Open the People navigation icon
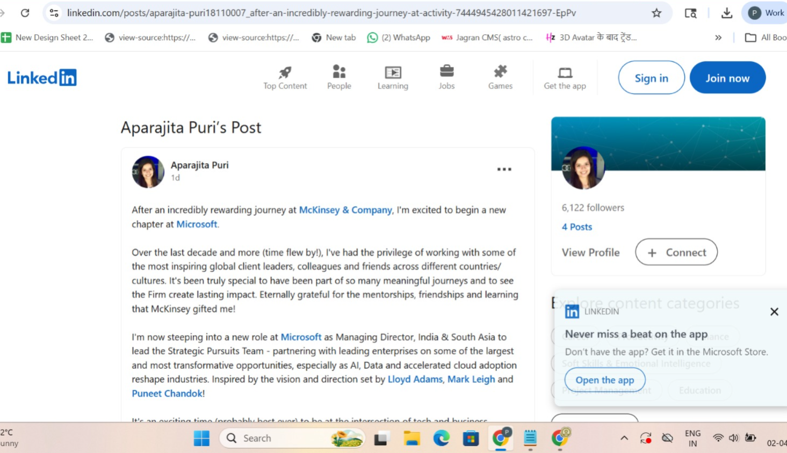 (x=339, y=72)
